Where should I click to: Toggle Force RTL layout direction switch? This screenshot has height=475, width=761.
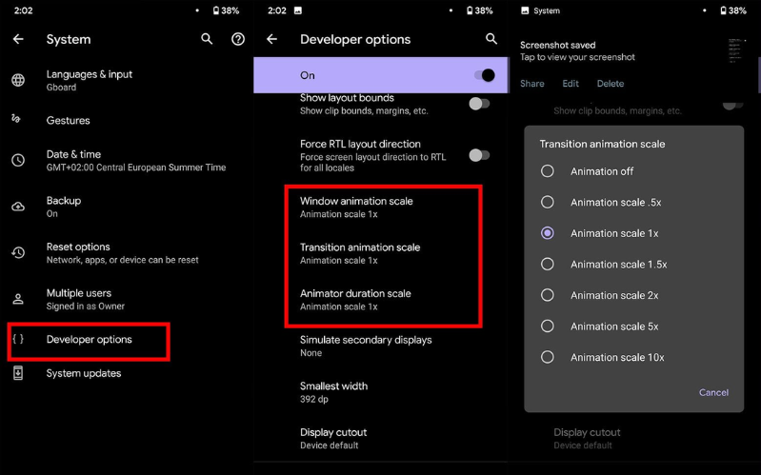tap(479, 155)
